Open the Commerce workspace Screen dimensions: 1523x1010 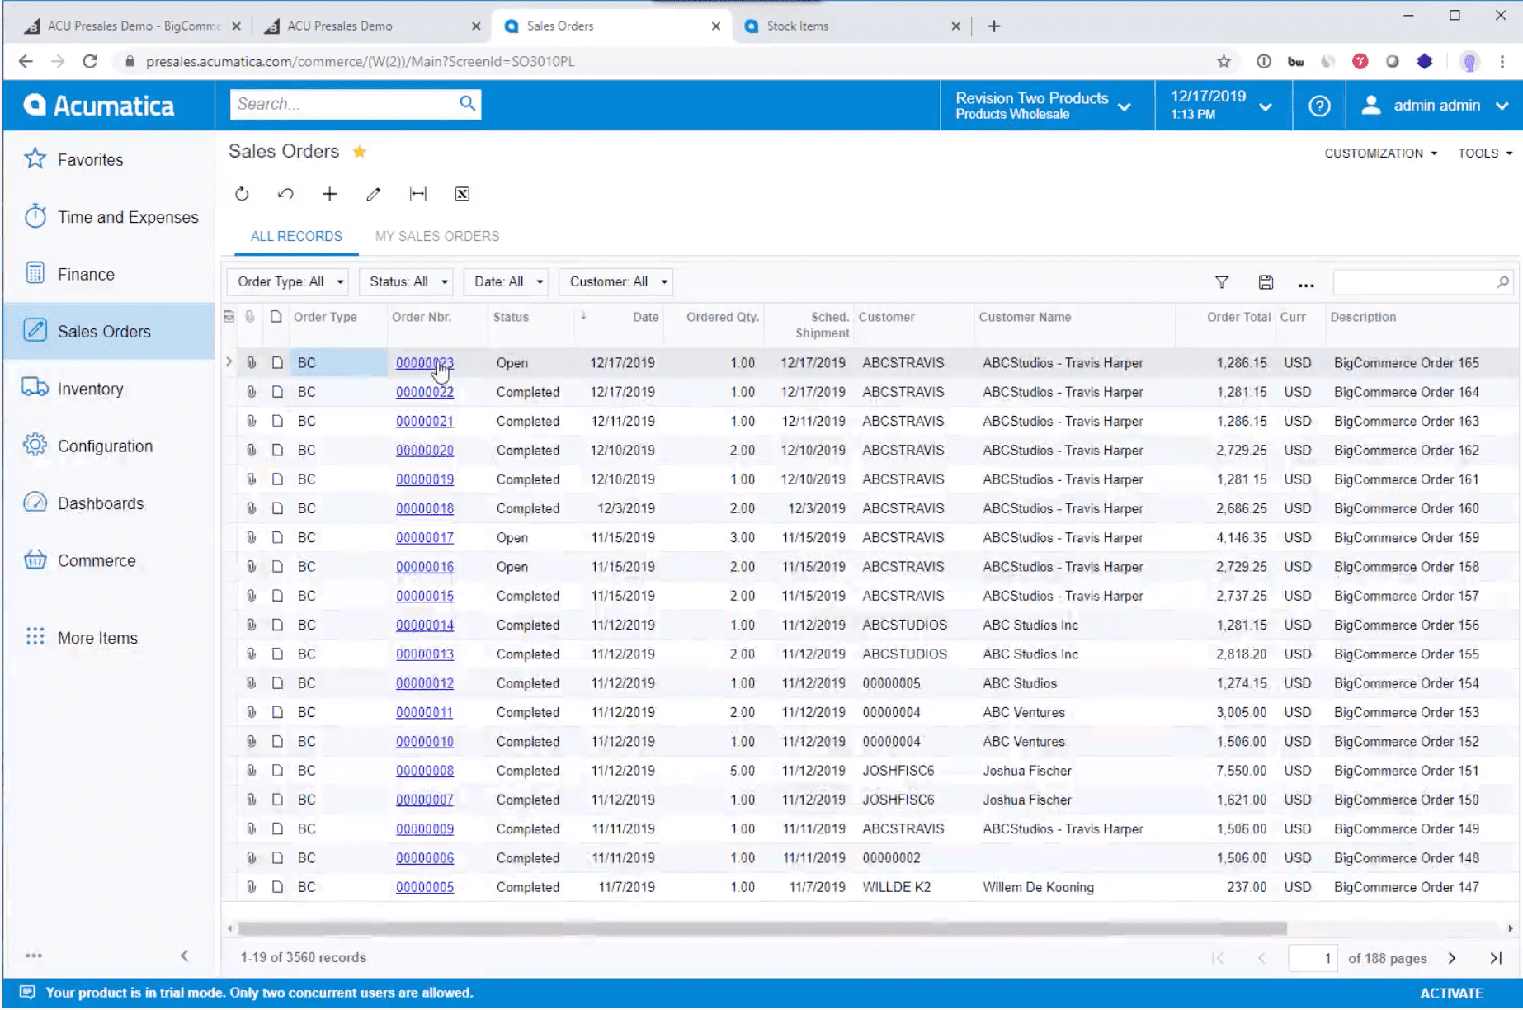(x=109, y=560)
